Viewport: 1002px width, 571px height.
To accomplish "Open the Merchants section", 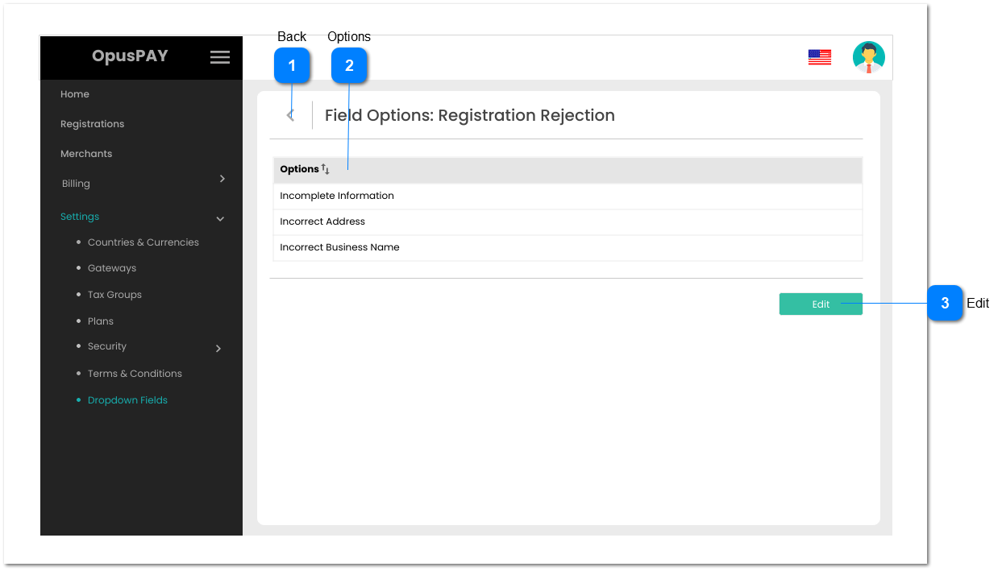I will (x=86, y=153).
